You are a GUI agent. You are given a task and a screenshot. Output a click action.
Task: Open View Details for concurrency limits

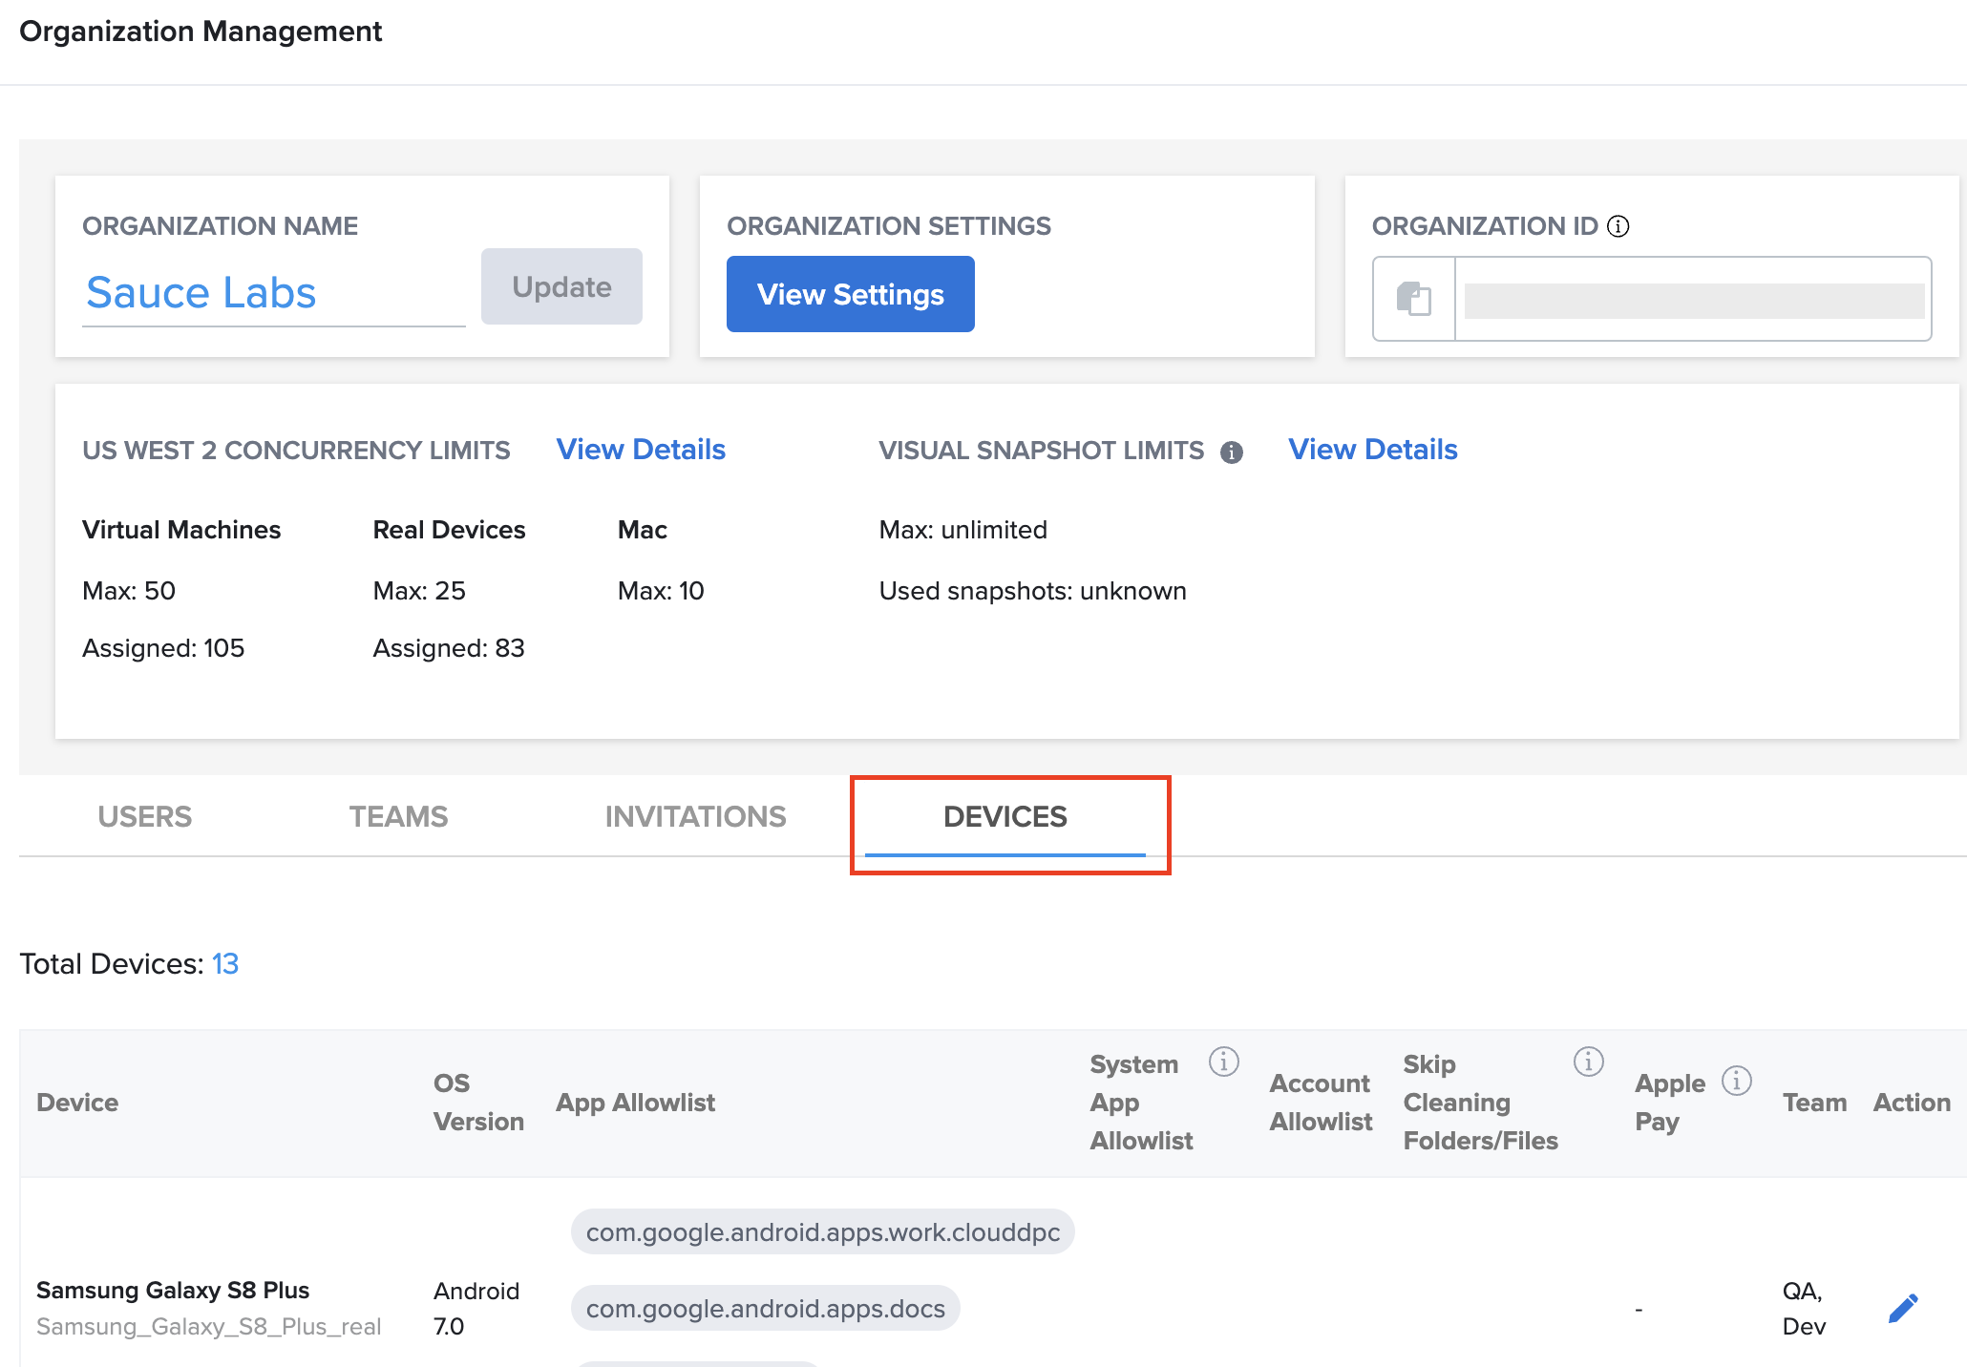(x=641, y=450)
